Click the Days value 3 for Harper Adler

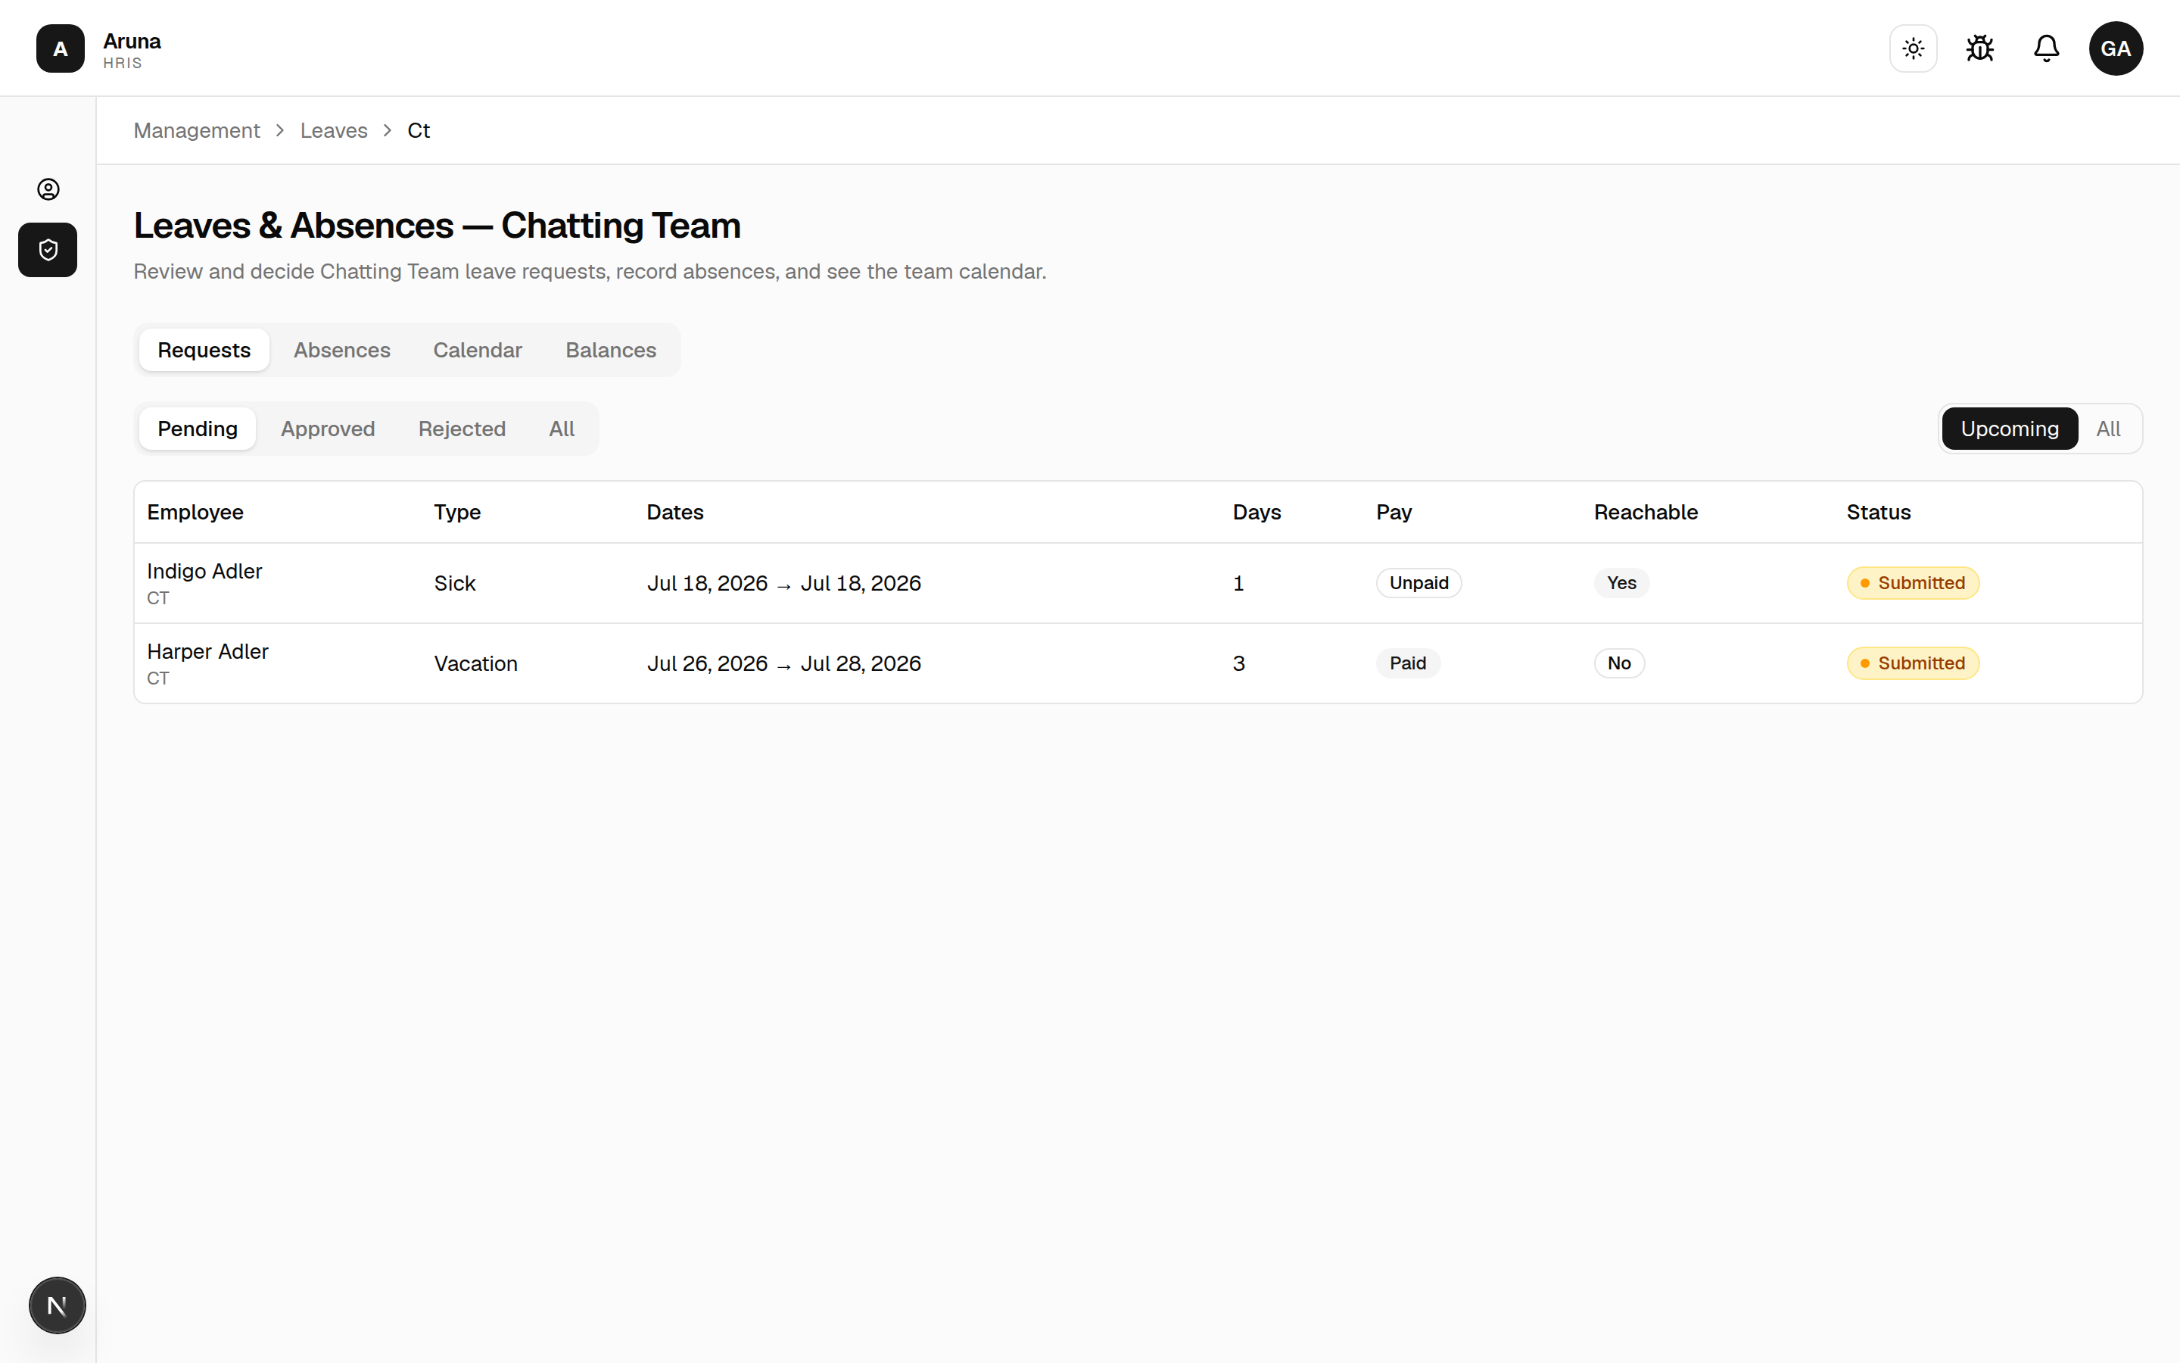click(1238, 663)
